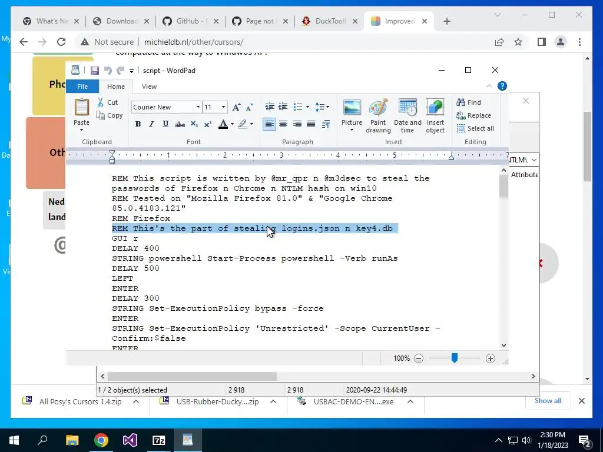Toggle subscript formatting
The height and width of the screenshot is (452, 603).
coord(194,124)
